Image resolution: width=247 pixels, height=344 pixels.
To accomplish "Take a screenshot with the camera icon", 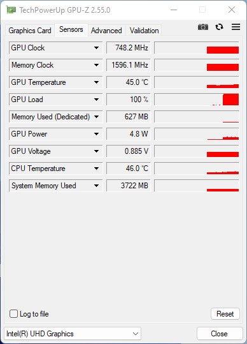I will tap(203, 27).
